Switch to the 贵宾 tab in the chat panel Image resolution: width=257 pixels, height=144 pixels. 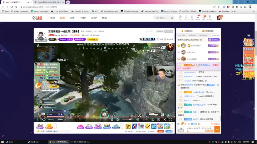click(204, 35)
